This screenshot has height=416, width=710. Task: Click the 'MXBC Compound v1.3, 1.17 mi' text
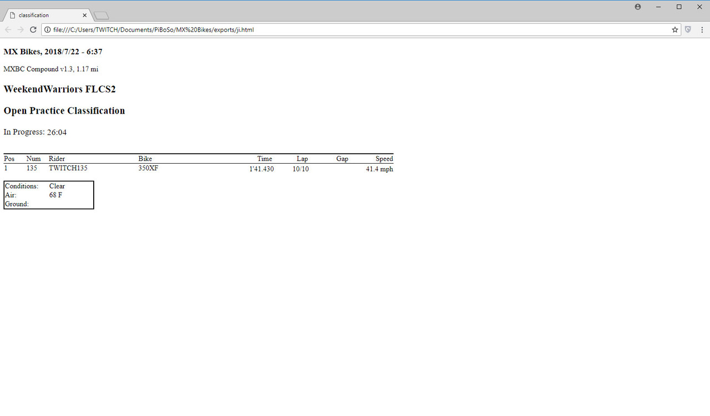click(51, 69)
